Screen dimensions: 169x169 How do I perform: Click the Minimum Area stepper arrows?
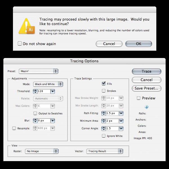(104, 121)
